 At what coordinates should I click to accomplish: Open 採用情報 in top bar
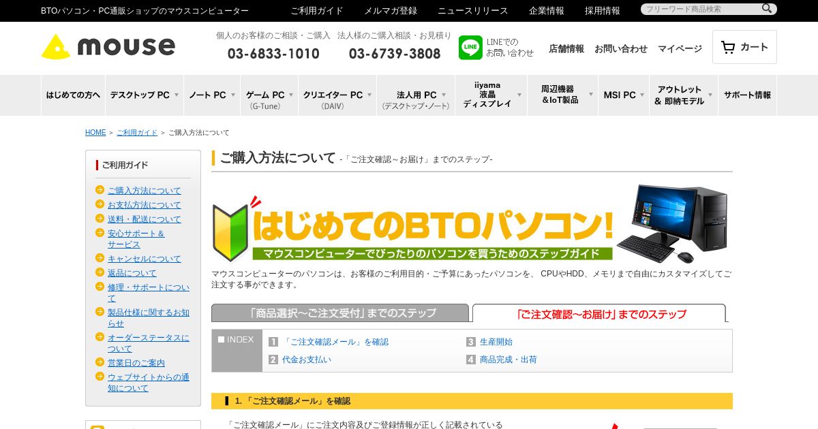pos(603,11)
